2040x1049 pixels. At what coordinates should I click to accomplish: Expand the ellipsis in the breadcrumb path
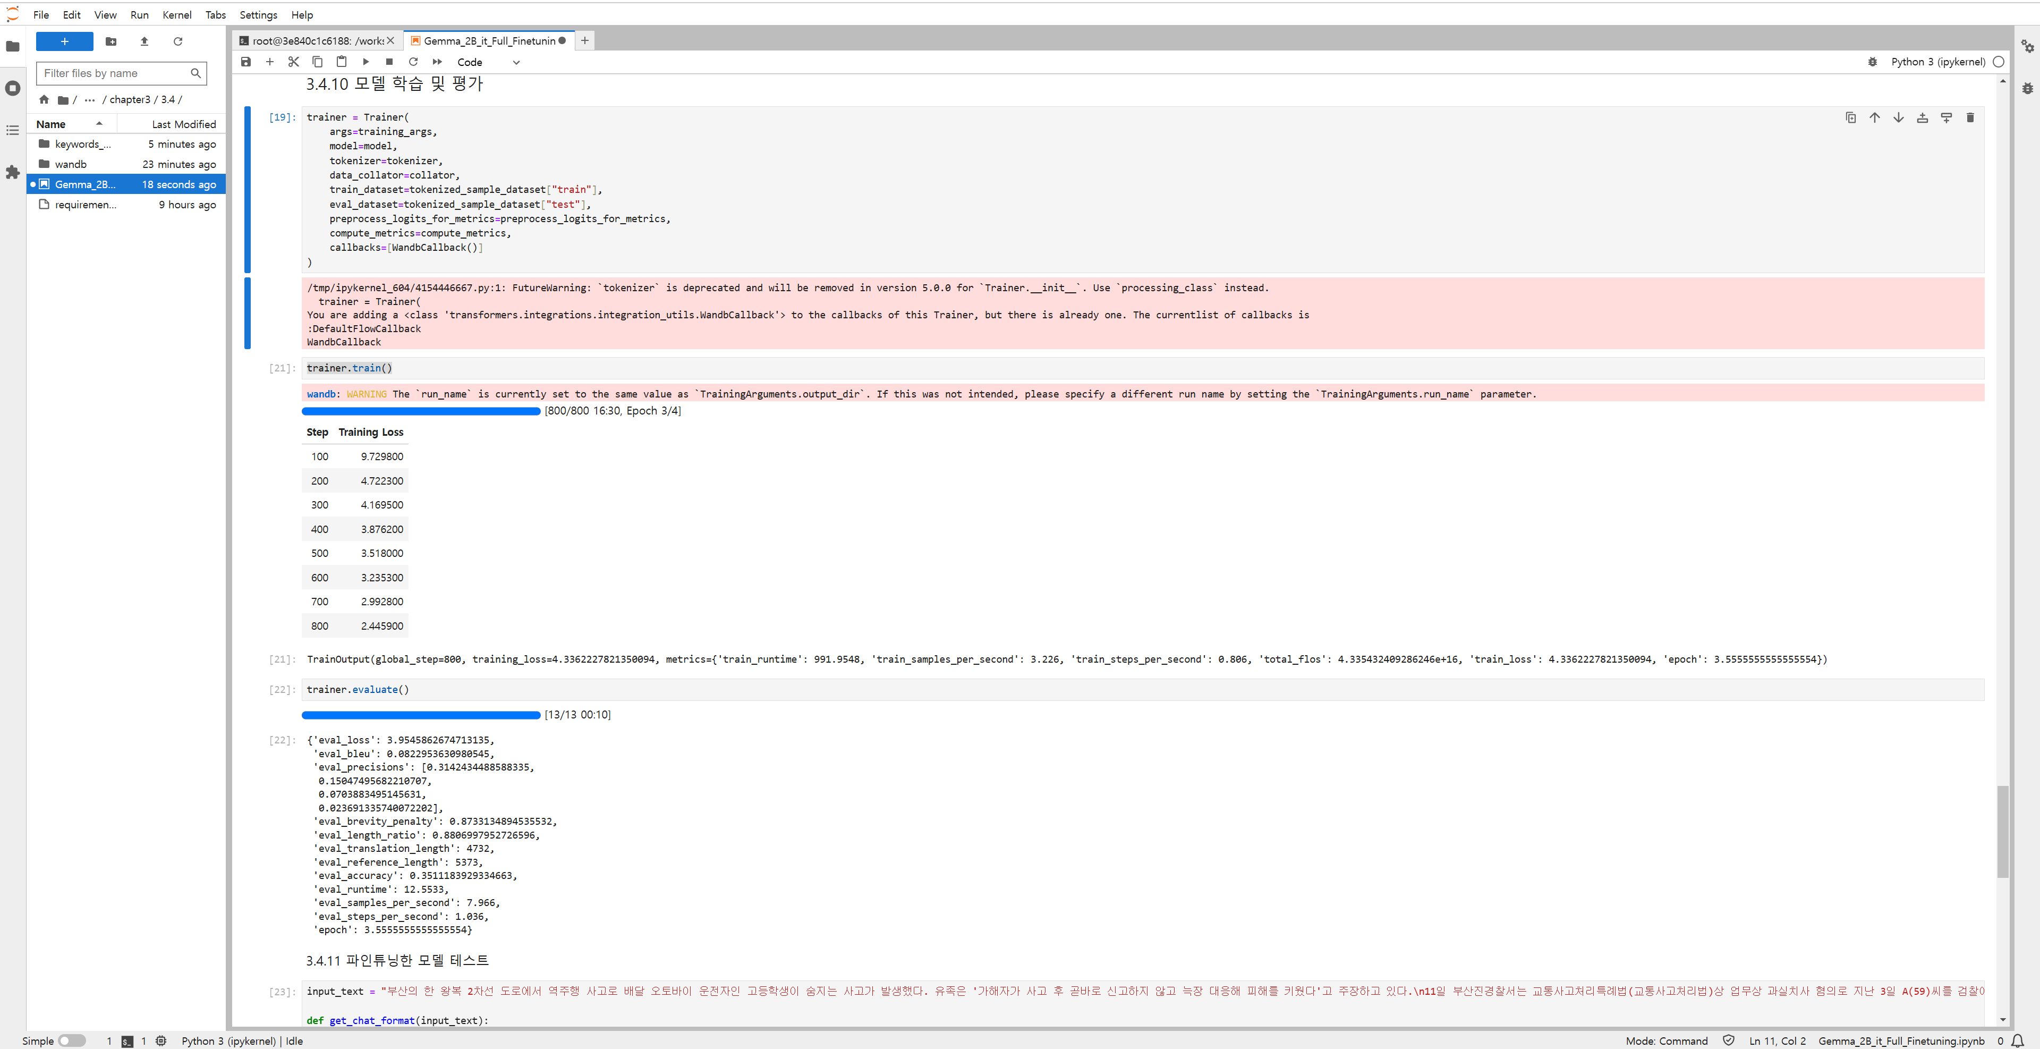89,100
